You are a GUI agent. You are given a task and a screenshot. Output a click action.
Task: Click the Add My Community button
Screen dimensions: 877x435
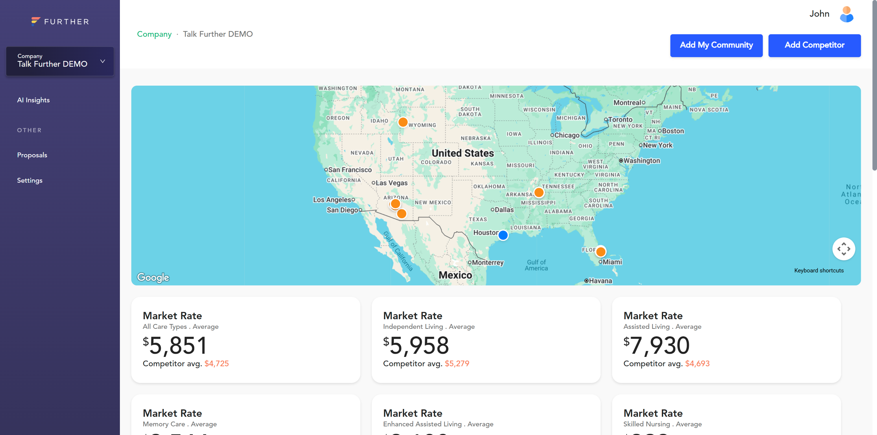[716, 45]
